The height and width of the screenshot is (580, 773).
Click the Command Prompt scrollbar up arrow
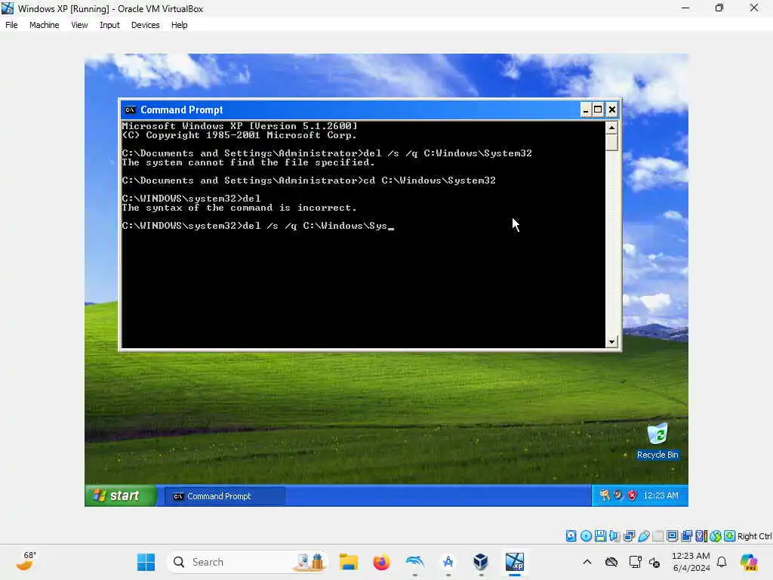[x=611, y=127]
